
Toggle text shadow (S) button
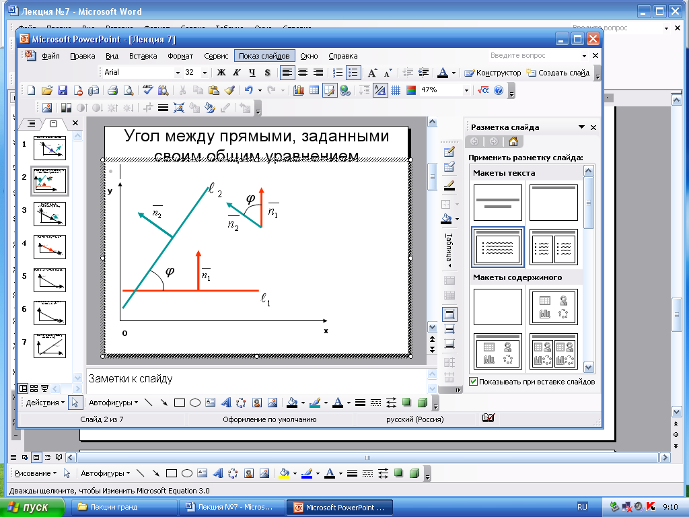tap(267, 73)
